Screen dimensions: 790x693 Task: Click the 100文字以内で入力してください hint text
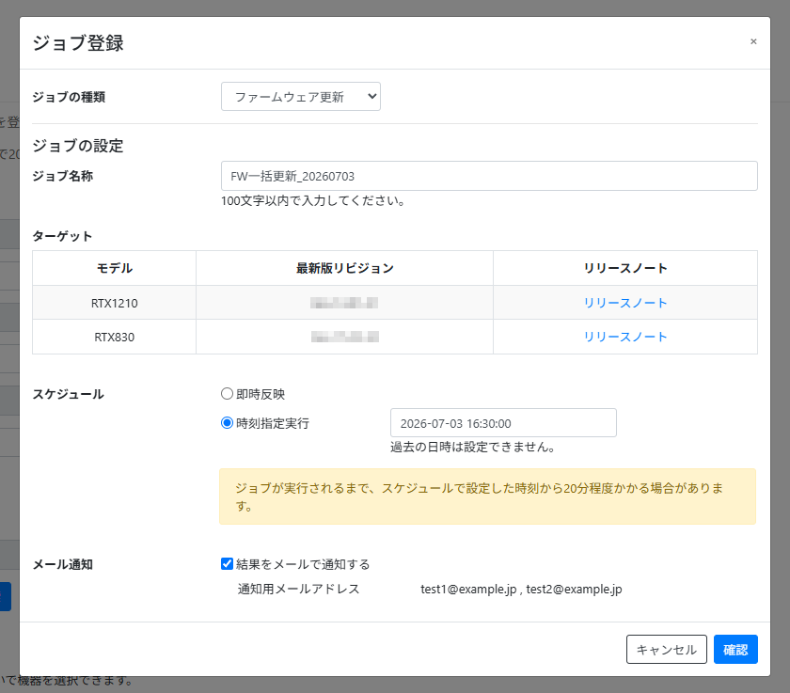[313, 200]
